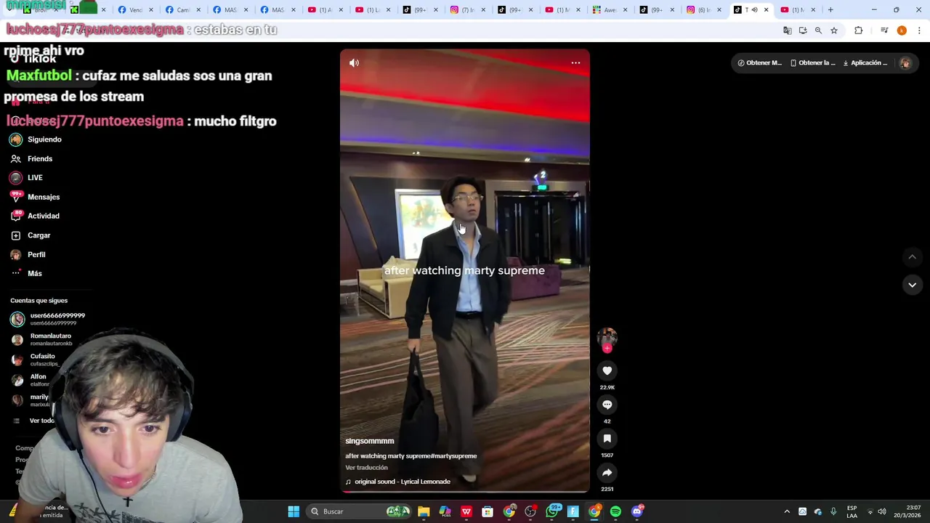The height and width of the screenshot is (523, 930).
Task: Click the video progress bar
Action: tap(465, 492)
